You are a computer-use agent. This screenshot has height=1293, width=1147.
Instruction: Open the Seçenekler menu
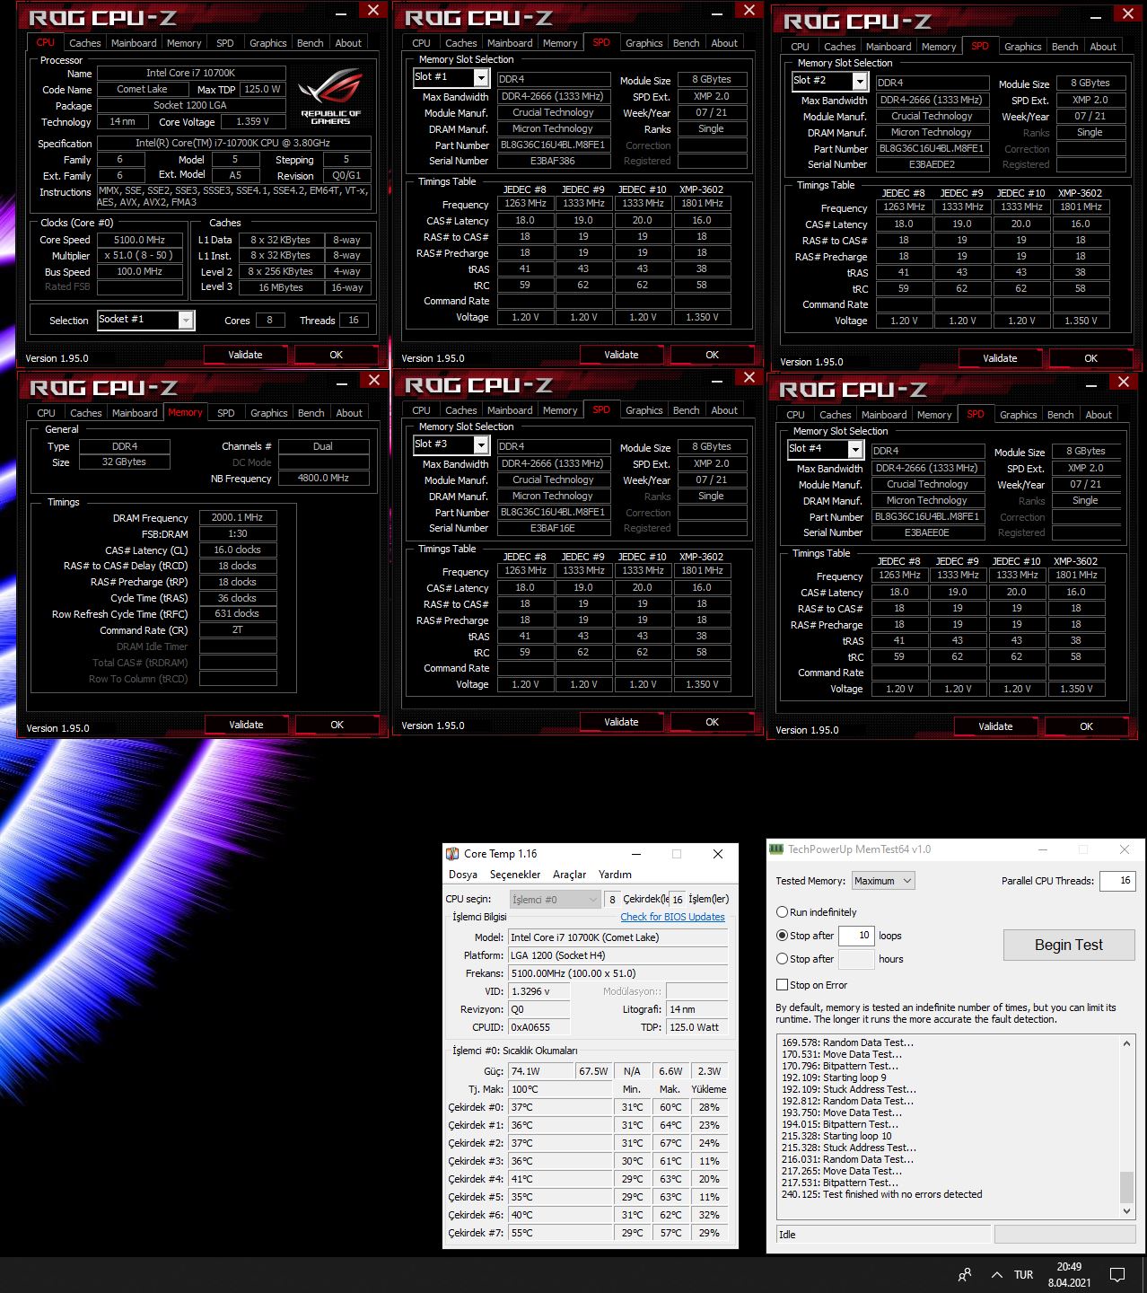click(515, 875)
